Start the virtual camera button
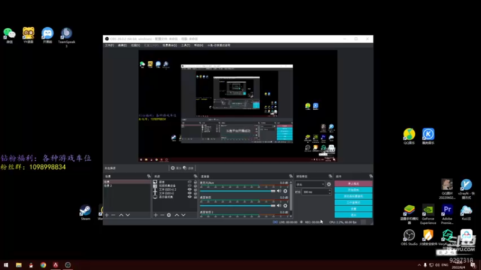Image resolution: width=481 pixels, height=270 pixels. 354,196
